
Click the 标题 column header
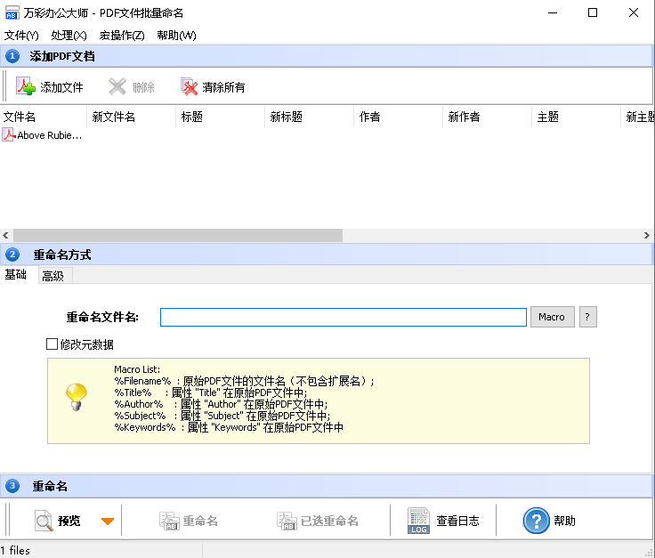point(220,117)
